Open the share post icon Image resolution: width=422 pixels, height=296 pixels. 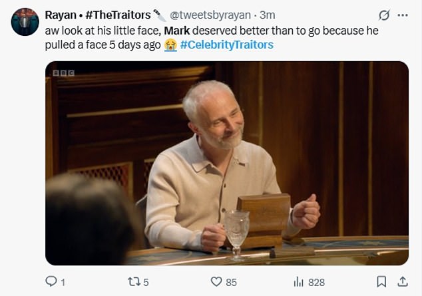402,282
